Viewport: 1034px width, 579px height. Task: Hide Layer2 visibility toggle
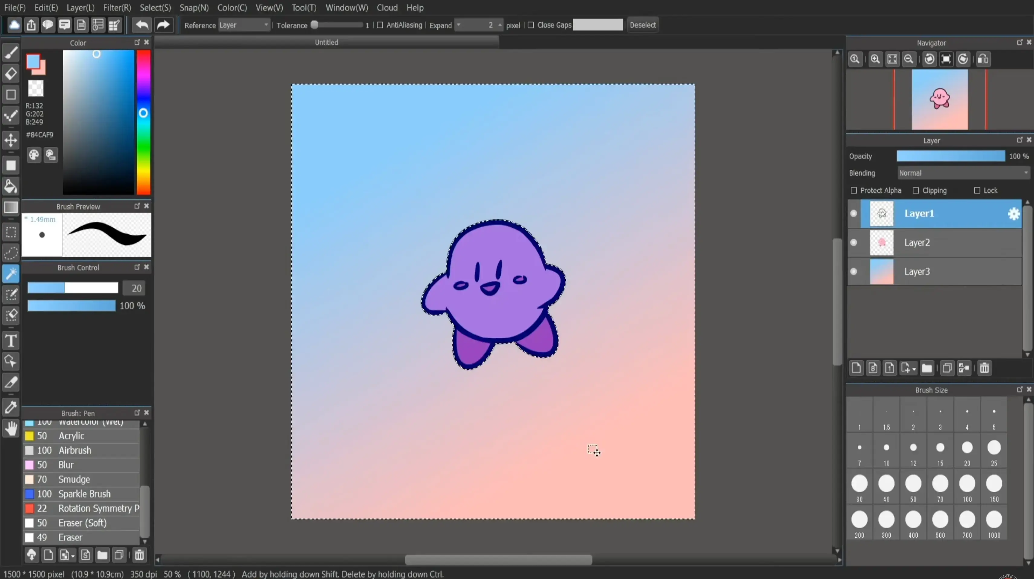854,243
